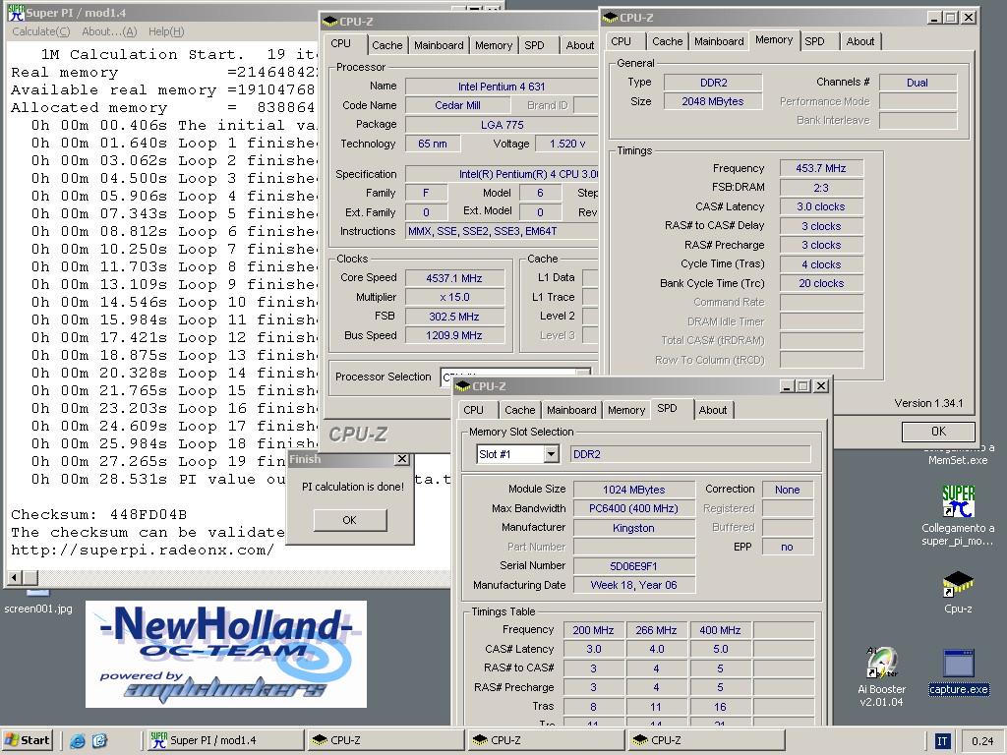Viewport: 1007px width, 755px height.
Task: Click the Code Name value 'Cedar Mill'
Action: click(457, 105)
